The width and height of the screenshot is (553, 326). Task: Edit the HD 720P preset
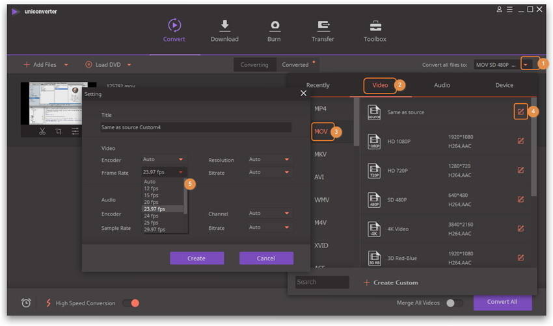520,170
